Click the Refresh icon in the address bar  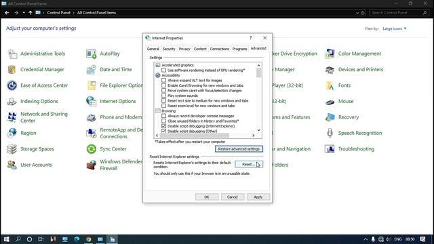(363, 13)
